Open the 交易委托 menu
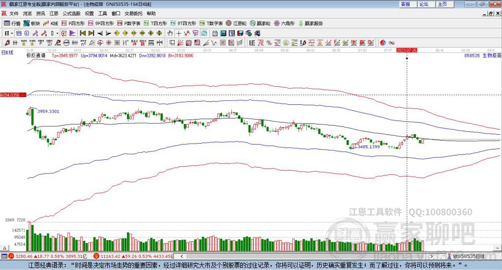This screenshot has width=502, height=270. (133, 13)
